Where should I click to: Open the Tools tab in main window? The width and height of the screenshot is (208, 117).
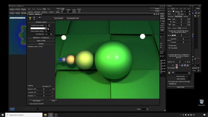[x=44, y=9]
